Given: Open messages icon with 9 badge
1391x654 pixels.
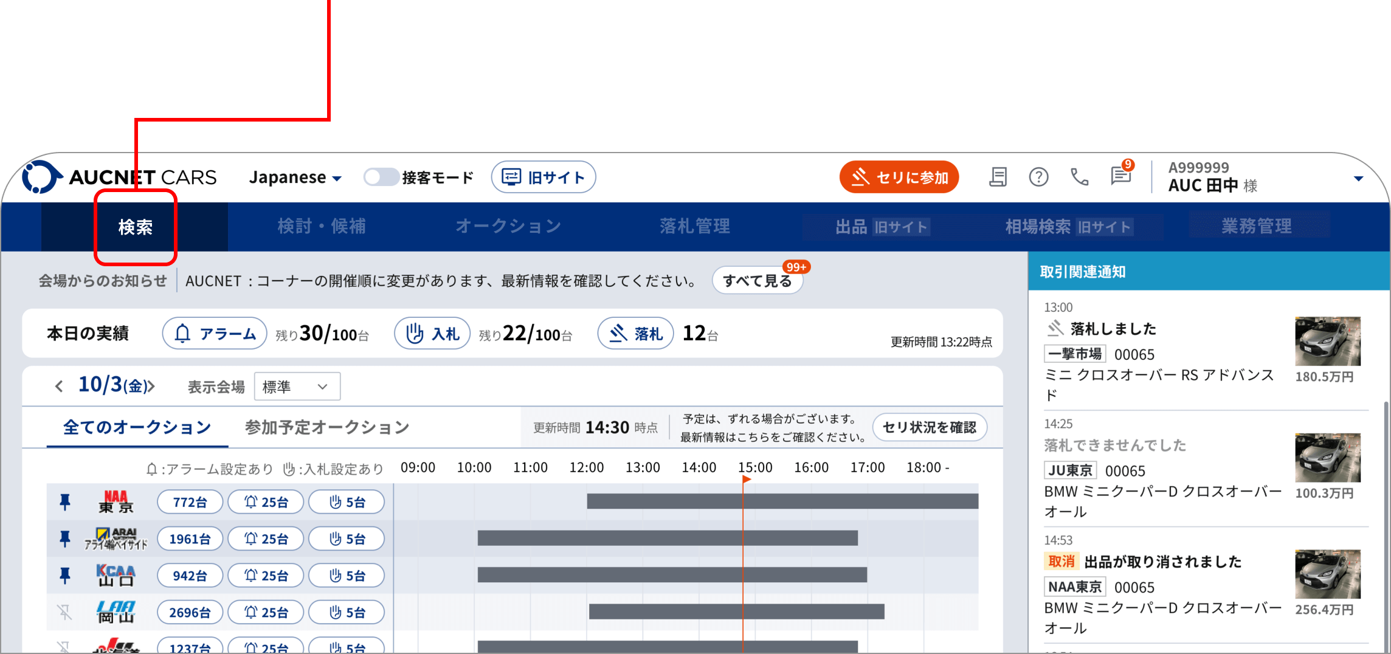Looking at the screenshot, I should [x=1120, y=176].
